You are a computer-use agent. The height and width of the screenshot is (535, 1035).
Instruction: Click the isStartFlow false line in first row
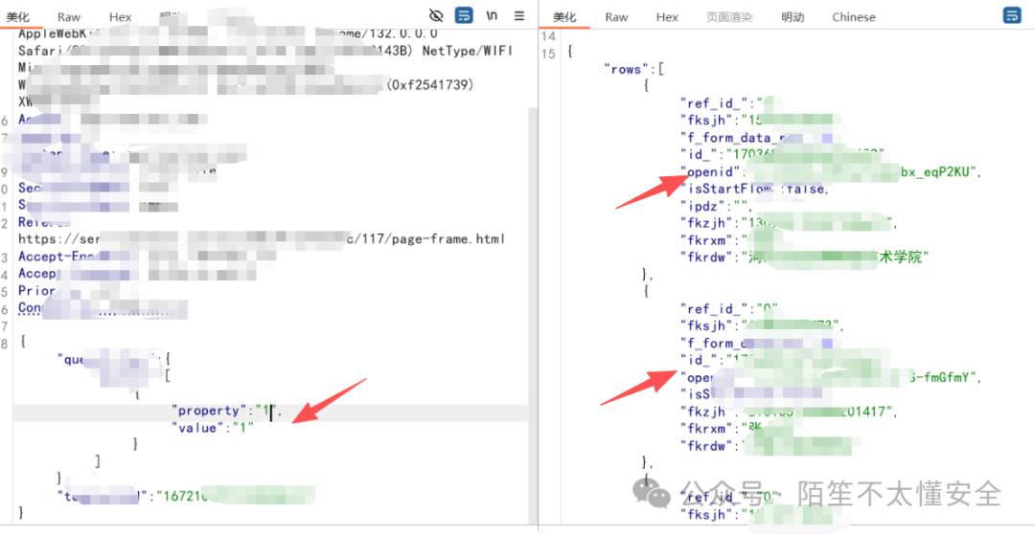pyautogui.click(x=753, y=189)
